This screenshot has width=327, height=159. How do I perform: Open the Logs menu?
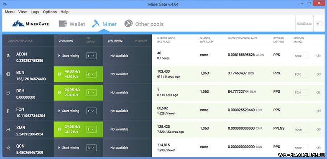(35, 12)
